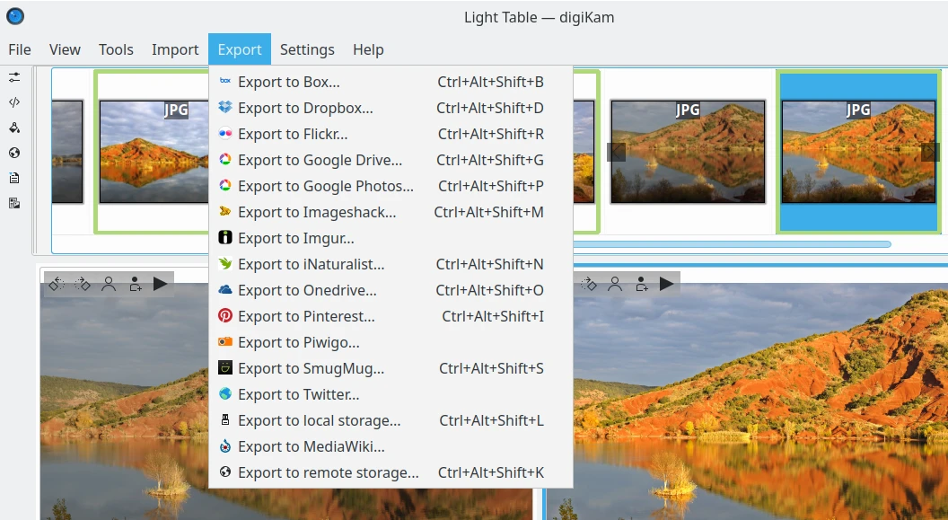Open the Settings menu
948x520 pixels.
coord(307,49)
